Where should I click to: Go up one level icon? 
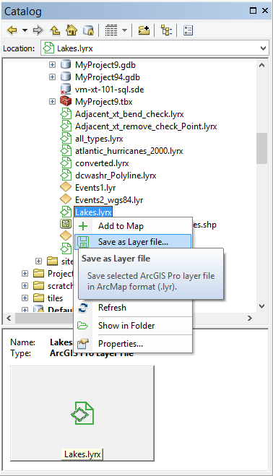[56, 30]
